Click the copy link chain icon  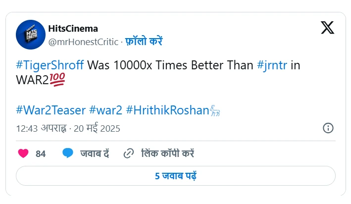point(129,153)
